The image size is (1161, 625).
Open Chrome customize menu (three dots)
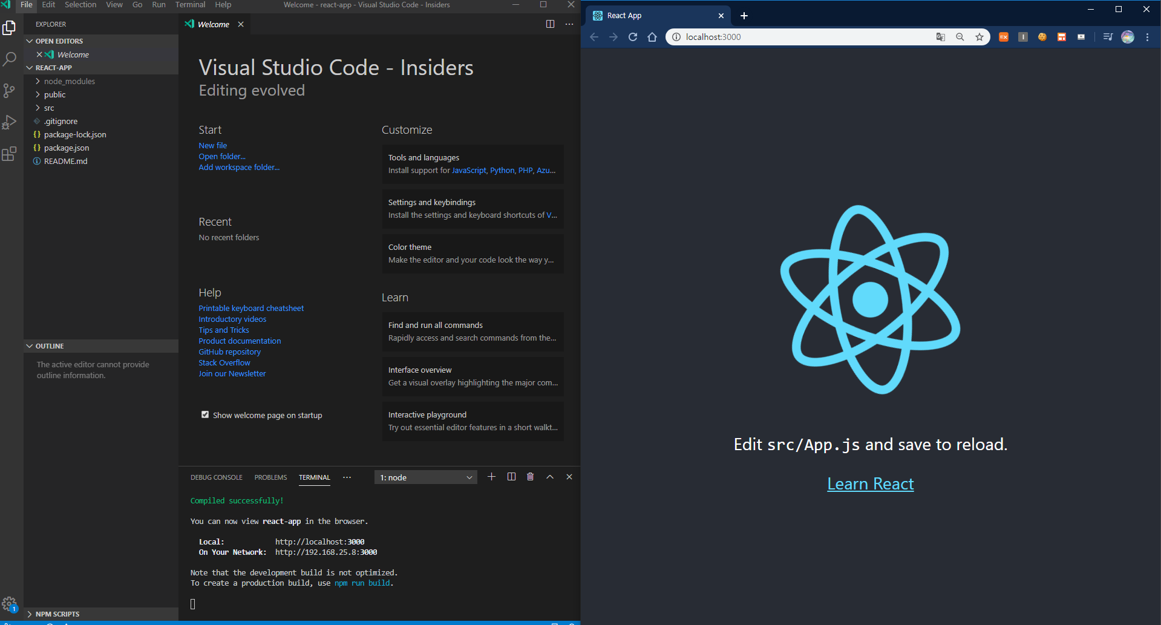point(1147,37)
